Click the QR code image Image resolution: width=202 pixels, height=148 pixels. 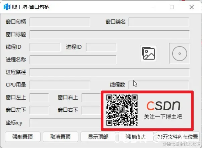coord(122,110)
